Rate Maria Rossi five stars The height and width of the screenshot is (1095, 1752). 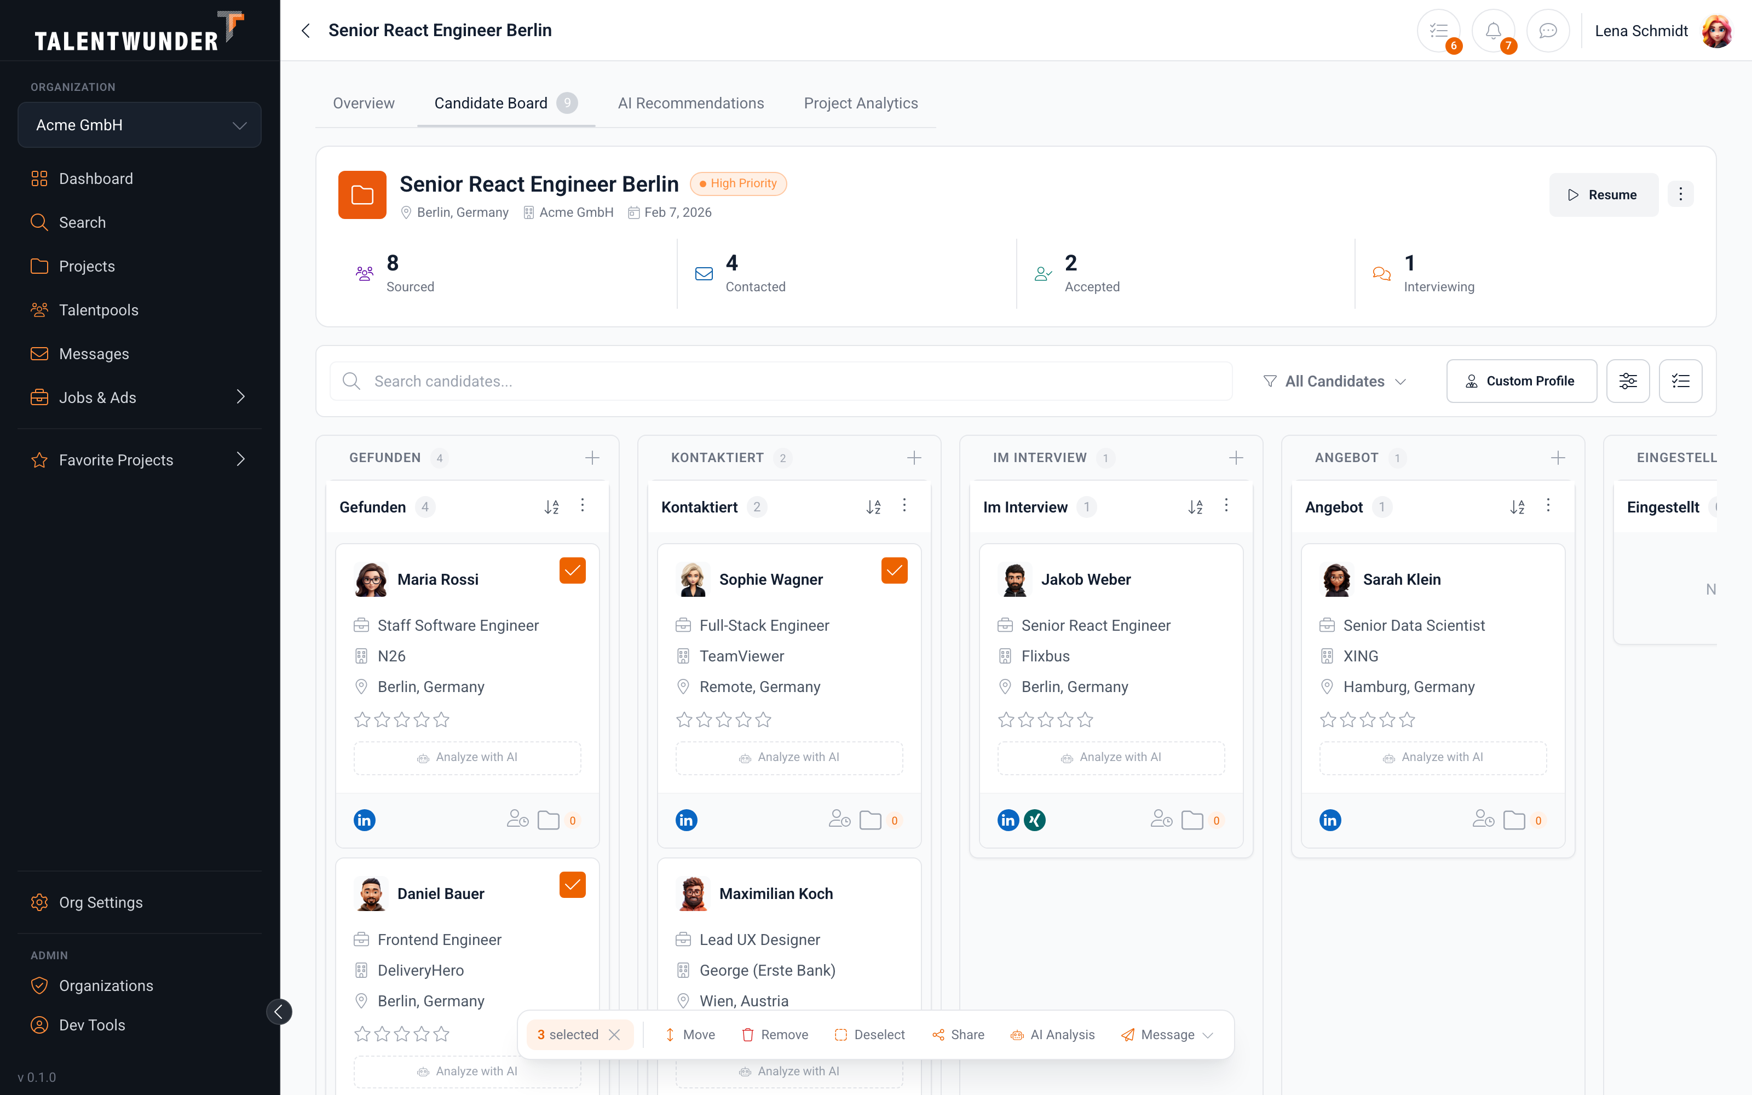pos(442,719)
